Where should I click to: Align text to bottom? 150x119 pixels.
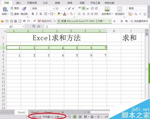88,8
